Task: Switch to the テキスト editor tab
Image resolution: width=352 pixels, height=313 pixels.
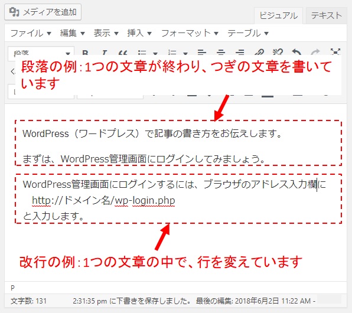Action: coord(326,15)
